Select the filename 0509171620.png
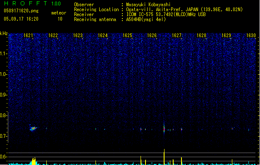This screenshot has width=260, height=165. 21,11
